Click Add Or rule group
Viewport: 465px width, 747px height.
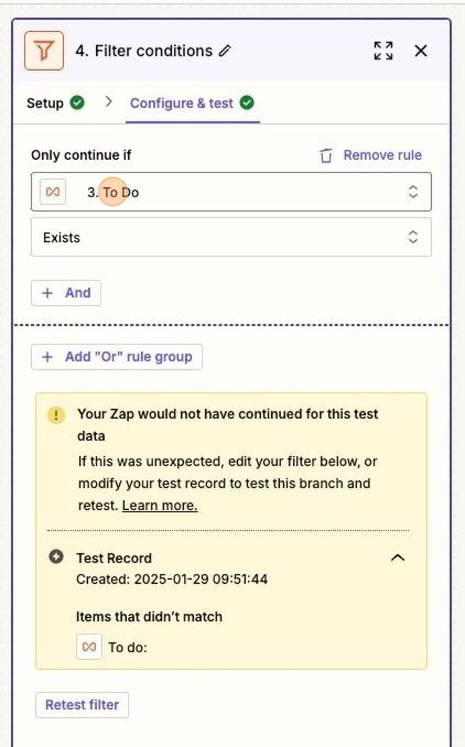point(117,357)
